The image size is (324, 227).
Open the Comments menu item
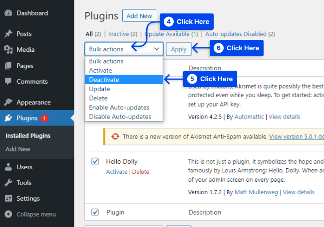click(x=37, y=81)
